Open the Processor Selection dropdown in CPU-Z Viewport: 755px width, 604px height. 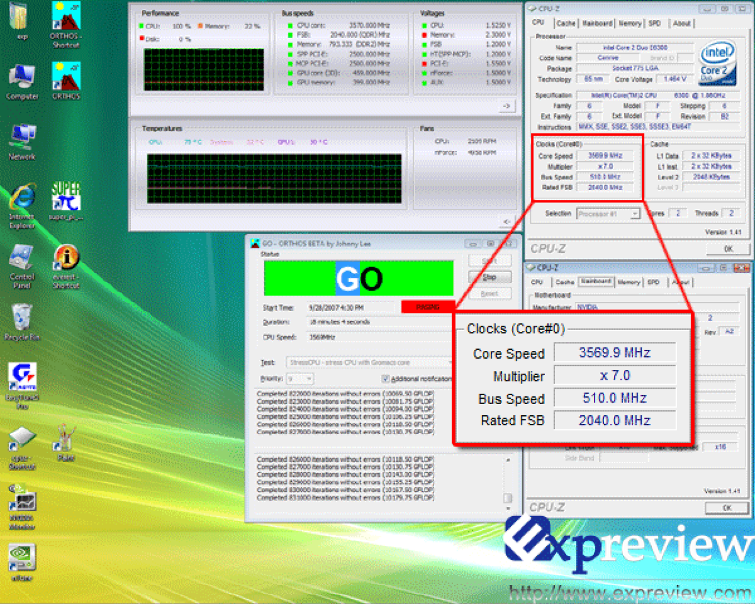(608, 214)
